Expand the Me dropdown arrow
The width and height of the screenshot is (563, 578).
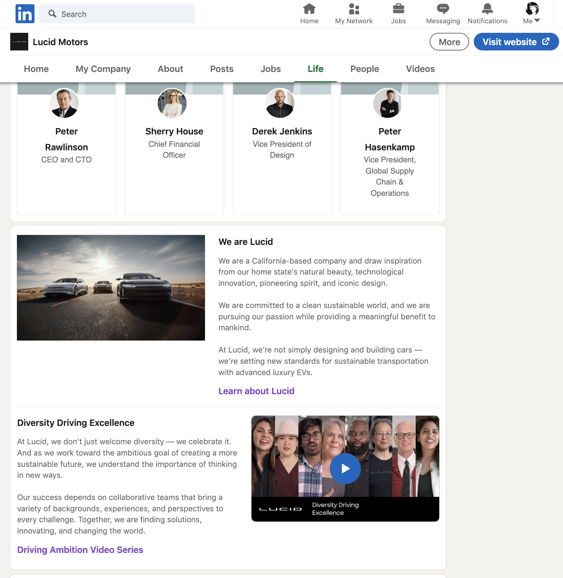point(537,21)
